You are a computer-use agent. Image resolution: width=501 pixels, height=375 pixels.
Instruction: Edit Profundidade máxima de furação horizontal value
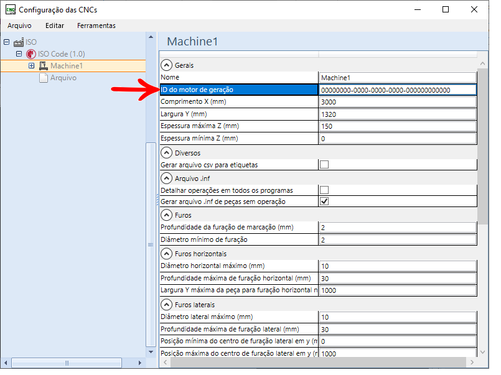[398, 279]
